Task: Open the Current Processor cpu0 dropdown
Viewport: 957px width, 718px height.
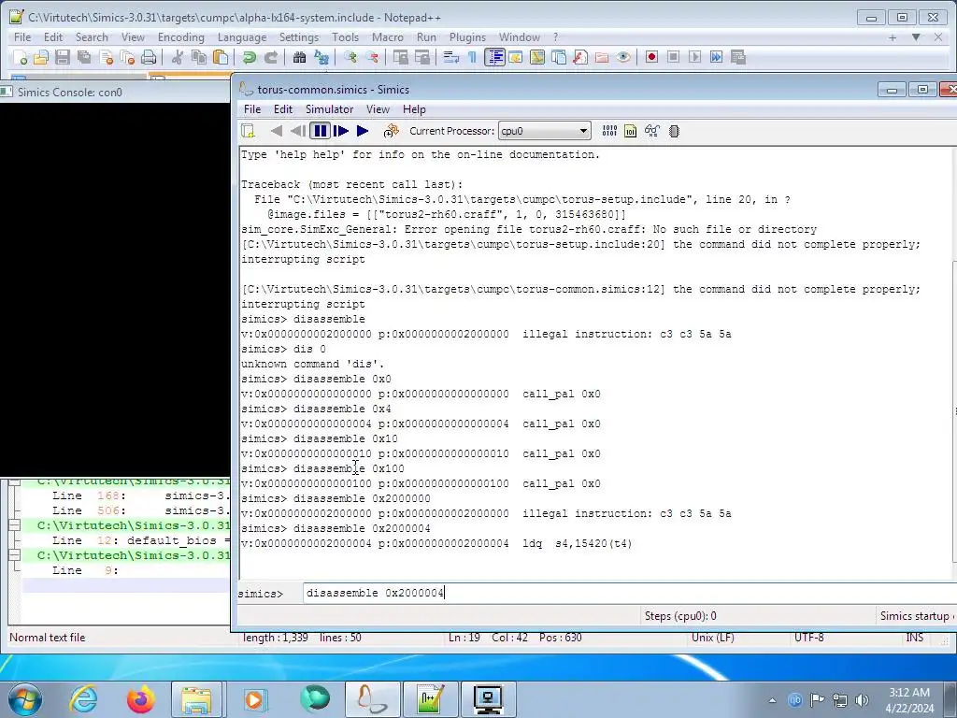Action: coord(545,131)
